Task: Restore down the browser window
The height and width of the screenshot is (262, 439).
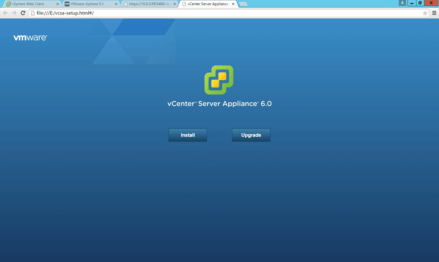Action: (x=420, y=3)
